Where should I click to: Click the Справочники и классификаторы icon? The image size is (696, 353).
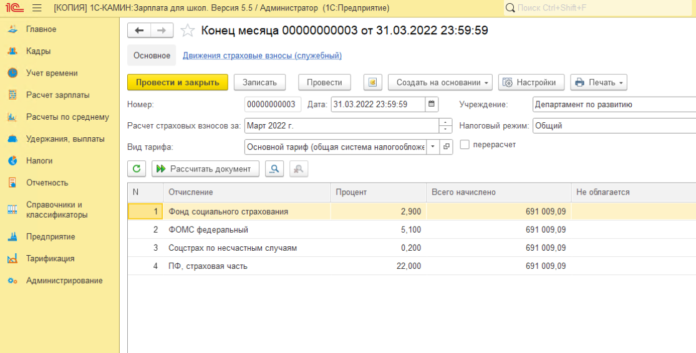click(x=12, y=210)
